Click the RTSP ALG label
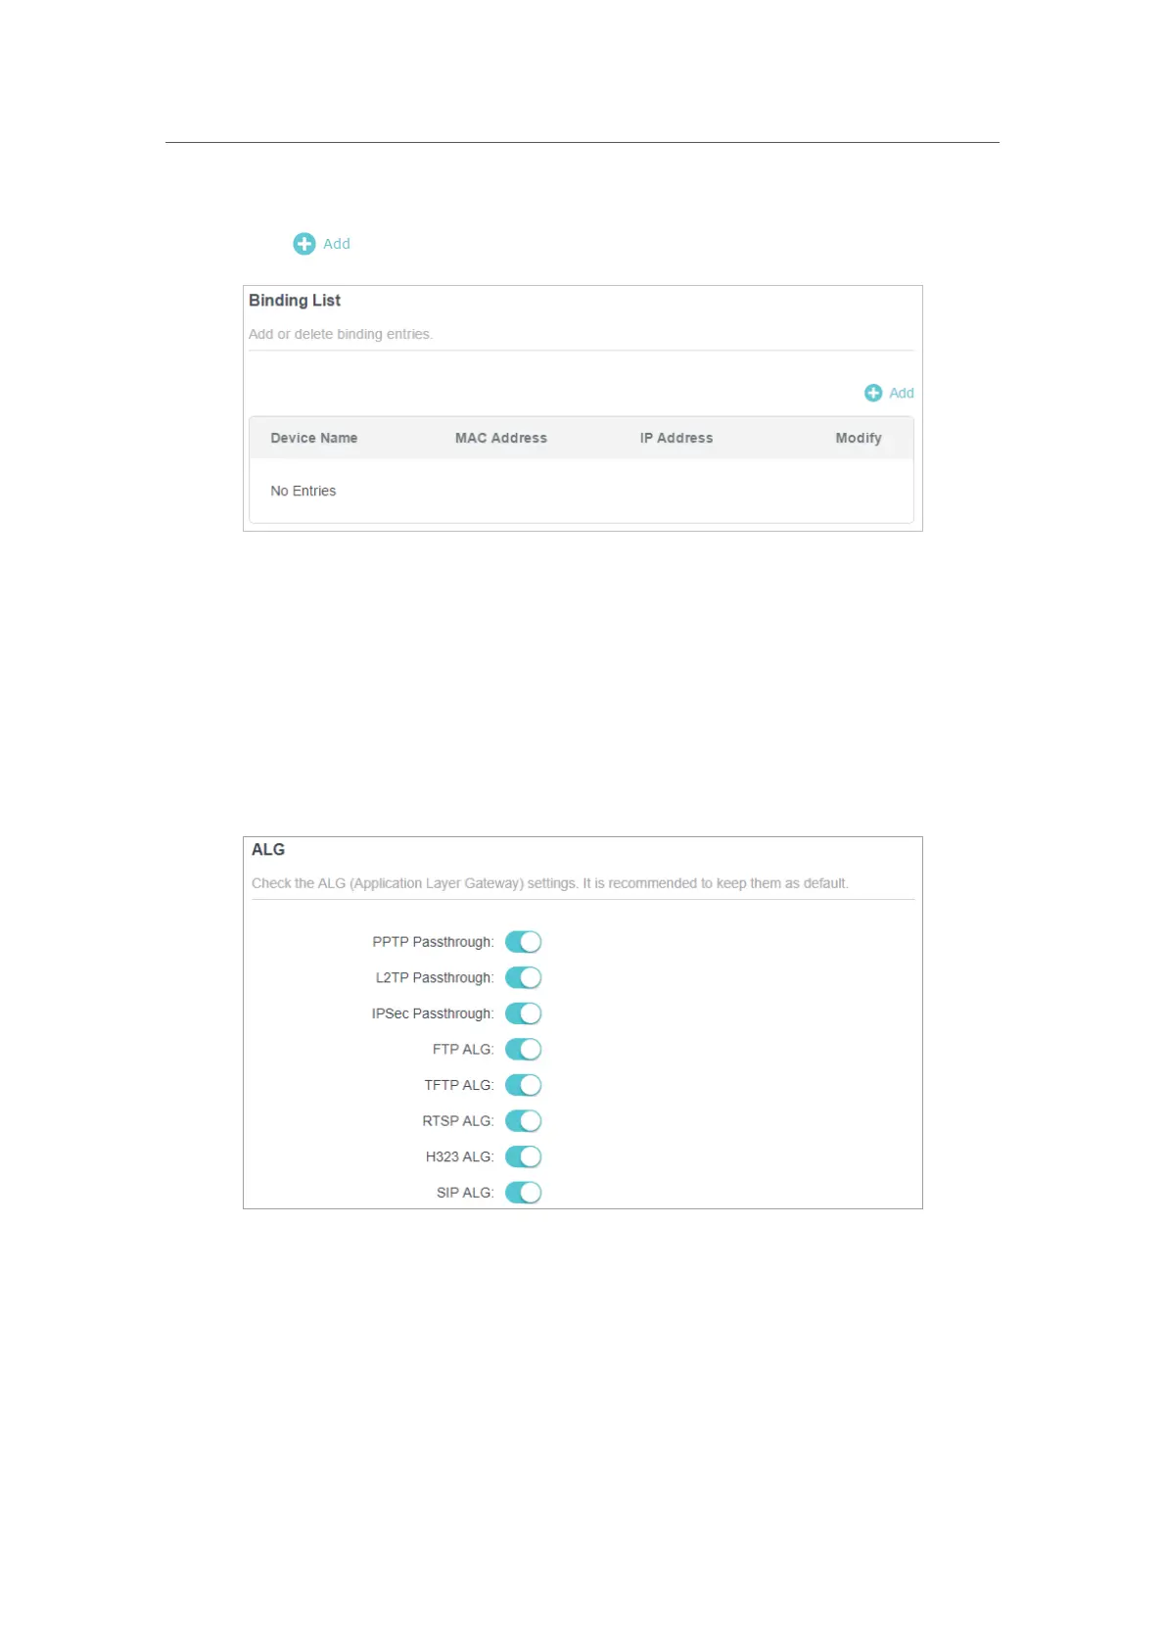This screenshot has width=1165, height=1649. pyautogui.click(x=458, y=1120)
